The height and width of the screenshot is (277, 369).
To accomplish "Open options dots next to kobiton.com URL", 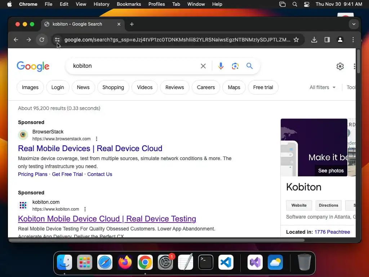I will [x=85, y=209].
